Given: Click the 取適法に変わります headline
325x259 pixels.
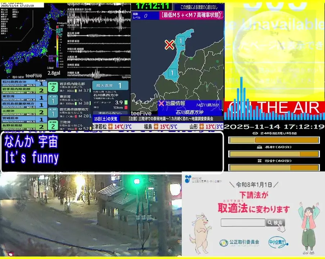Looking at the screenshot, I should click(253, 208).
